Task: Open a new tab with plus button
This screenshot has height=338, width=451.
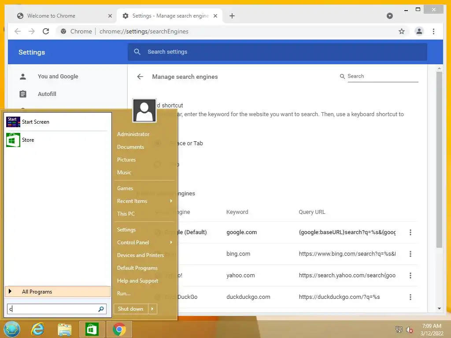Action: coord(232,16)
